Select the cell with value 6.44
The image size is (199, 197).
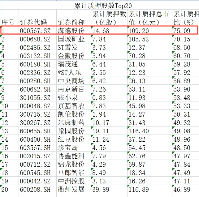109,64
